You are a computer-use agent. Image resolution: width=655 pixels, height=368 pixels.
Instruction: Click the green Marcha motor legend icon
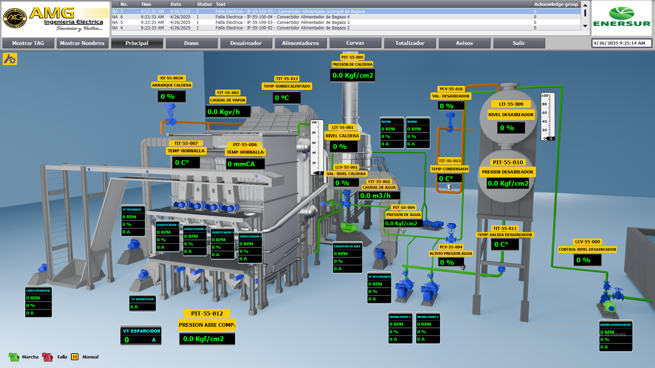pyautogui.click(x=14, y=357)
